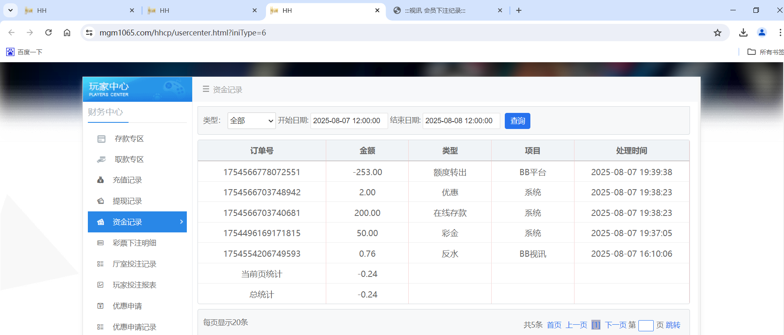Click the hamburger icon beside 资金记录
The image size is (784, 335).
pyautogui.click(x=206, y=89)
